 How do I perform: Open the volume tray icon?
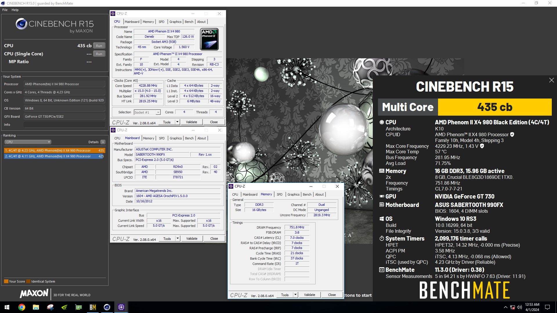pos(519,307)
